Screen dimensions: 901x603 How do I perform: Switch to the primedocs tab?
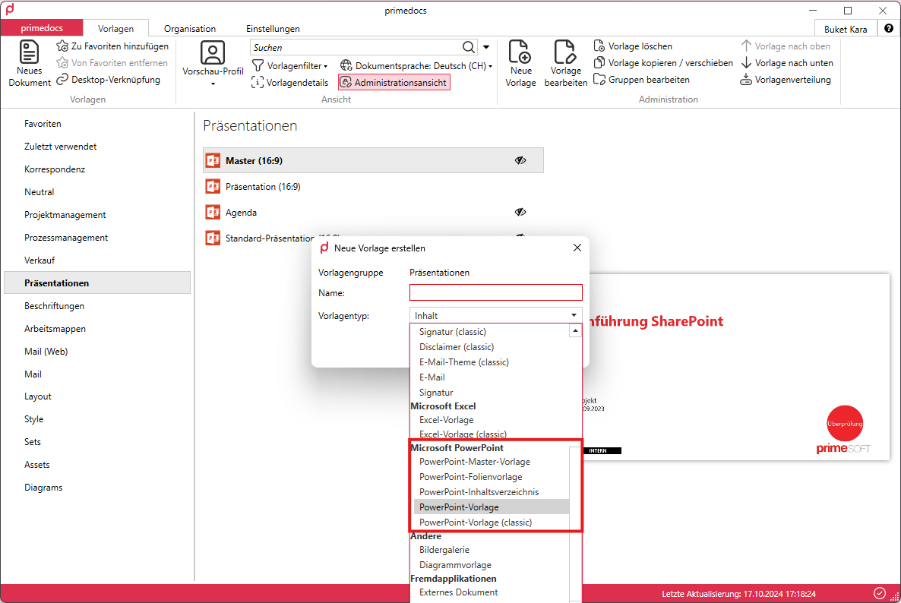pyautogui.click(x=42, y=27)
